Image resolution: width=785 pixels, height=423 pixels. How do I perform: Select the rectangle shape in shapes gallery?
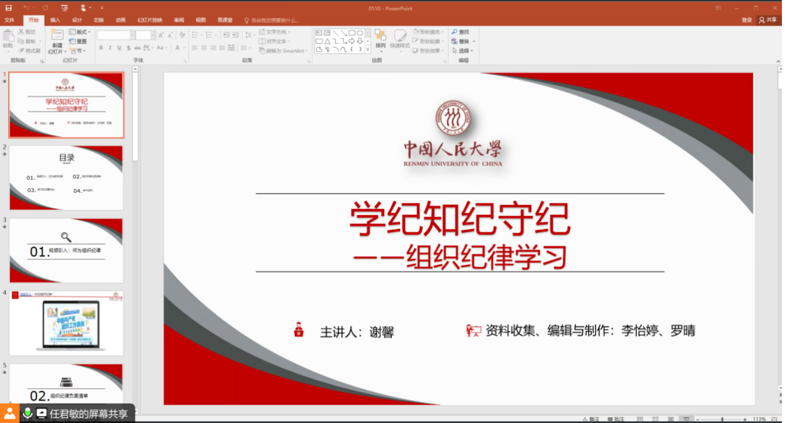(352, 33)
